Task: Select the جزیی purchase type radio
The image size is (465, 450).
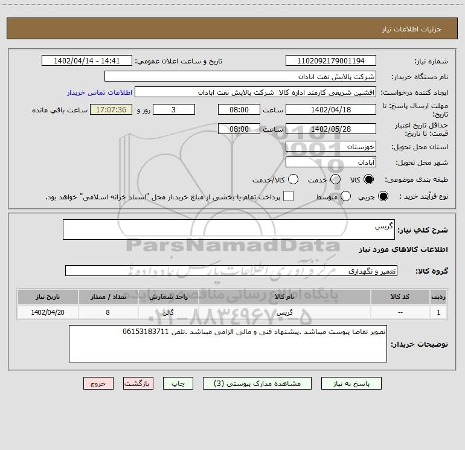Action: [383, 196]
